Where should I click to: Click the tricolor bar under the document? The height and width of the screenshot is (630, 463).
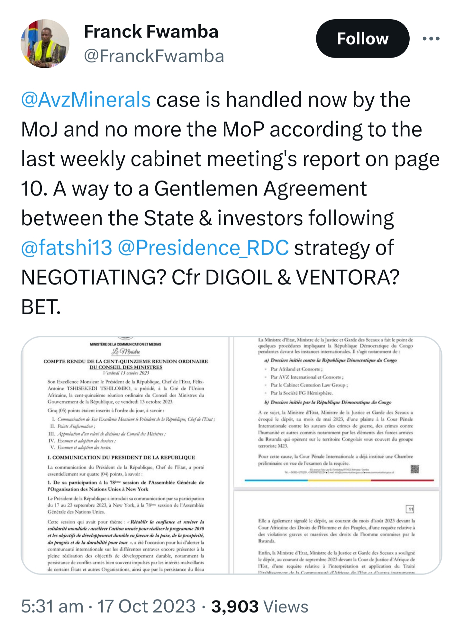[x=339, y=480]
